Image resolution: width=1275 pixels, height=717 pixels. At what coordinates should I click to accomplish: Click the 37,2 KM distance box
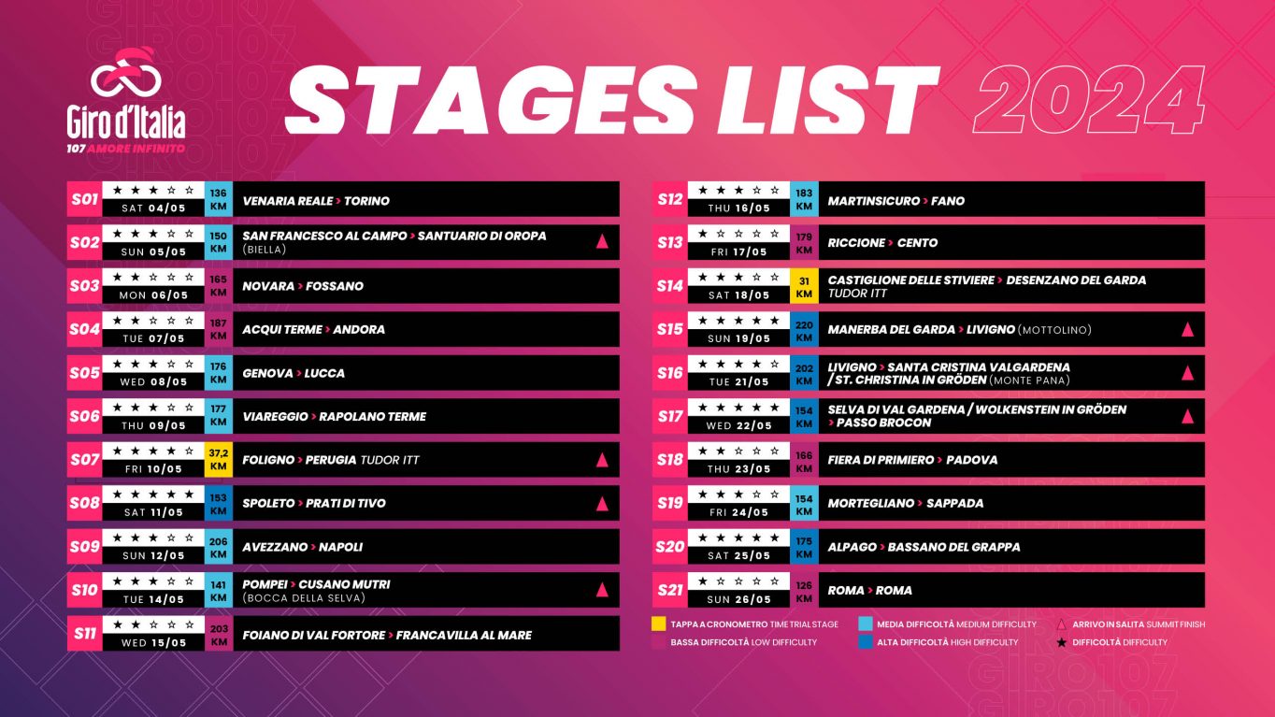(219, 459)
